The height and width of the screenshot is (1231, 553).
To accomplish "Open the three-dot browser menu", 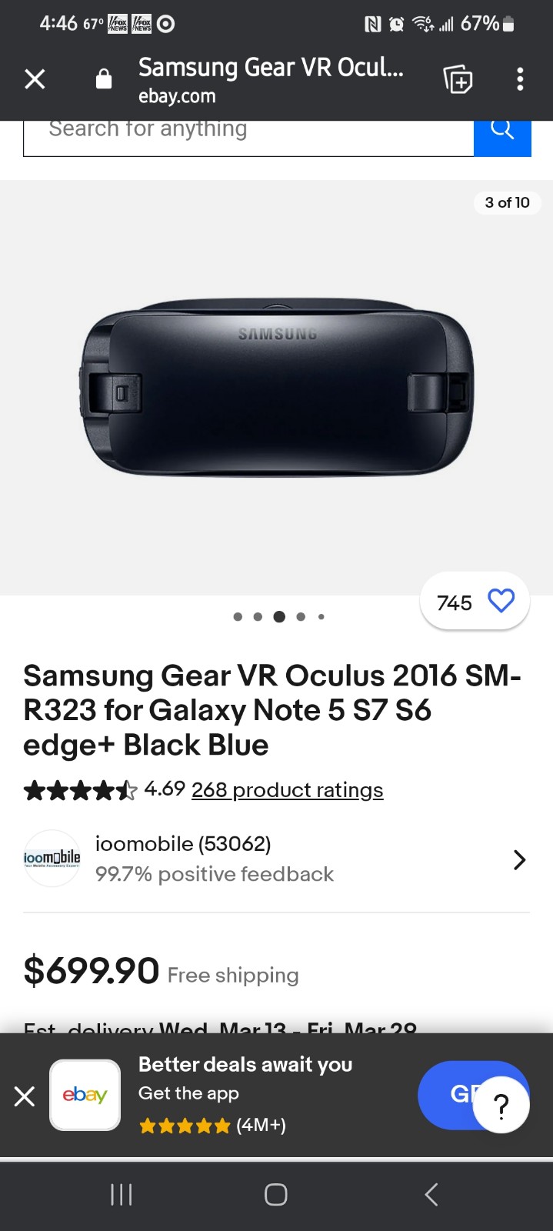I will [520, 79].
